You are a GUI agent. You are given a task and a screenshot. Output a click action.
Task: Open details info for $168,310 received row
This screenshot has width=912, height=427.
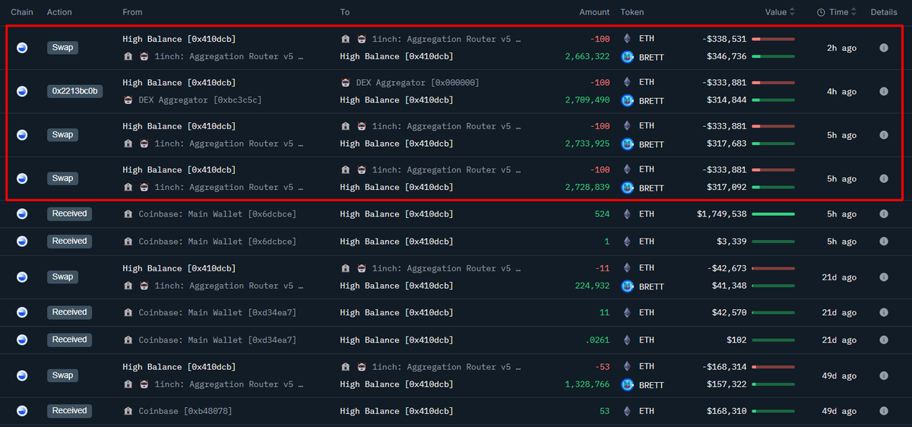pos(884,411)
